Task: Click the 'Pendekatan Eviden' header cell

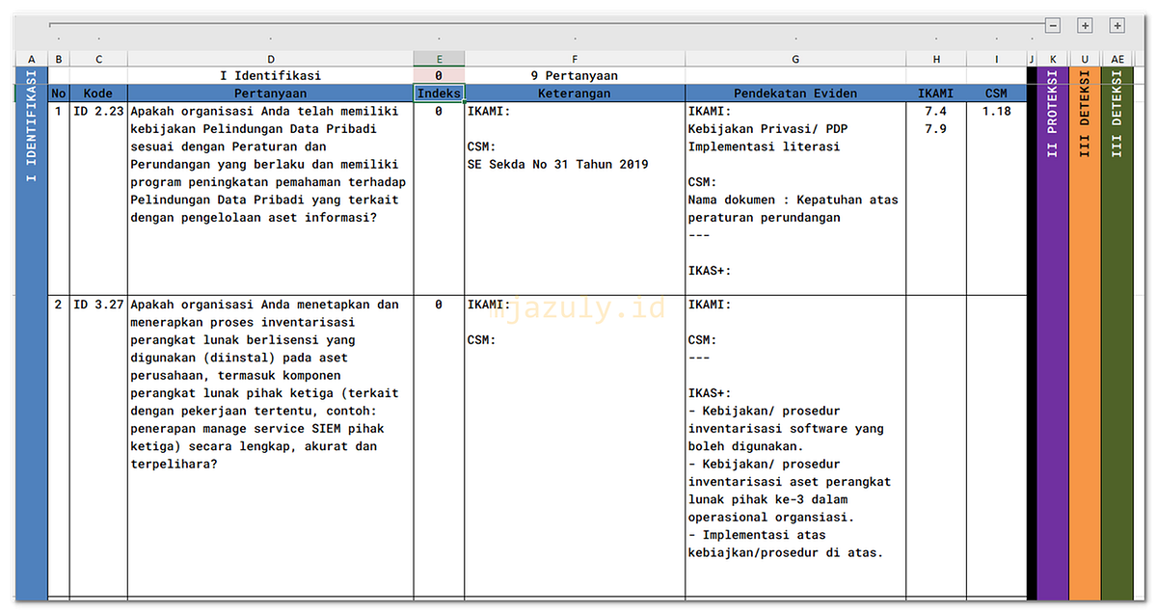Action: click(795, 93)
